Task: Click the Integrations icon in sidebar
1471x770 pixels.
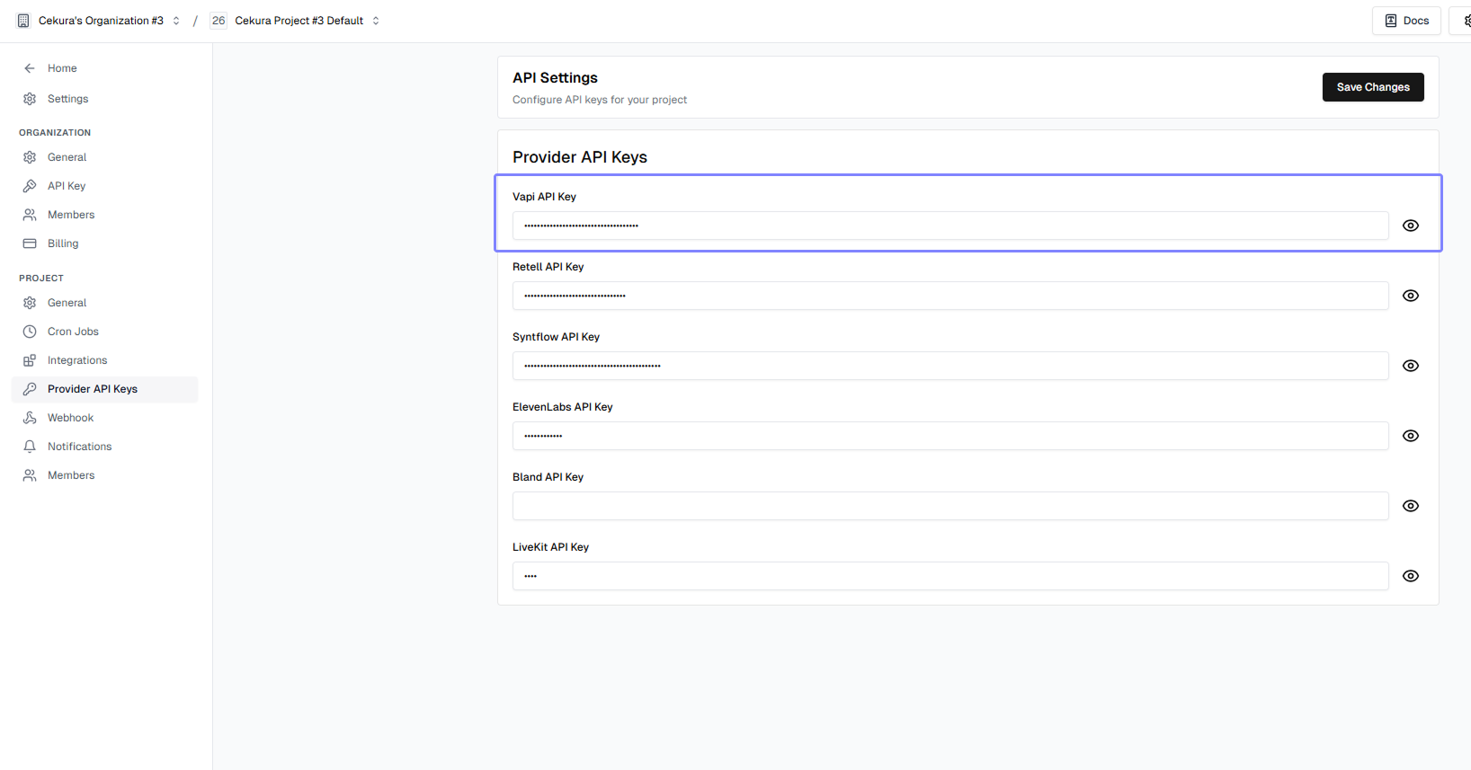Action: click(30, 360)
